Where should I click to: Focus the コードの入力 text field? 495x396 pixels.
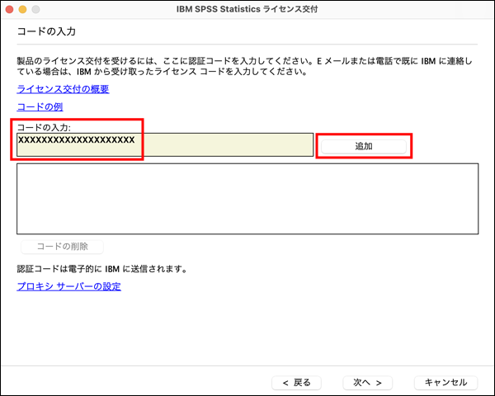[x=165, y=144]
